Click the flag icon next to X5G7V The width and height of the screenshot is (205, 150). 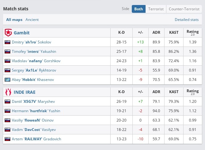(7, 102)
